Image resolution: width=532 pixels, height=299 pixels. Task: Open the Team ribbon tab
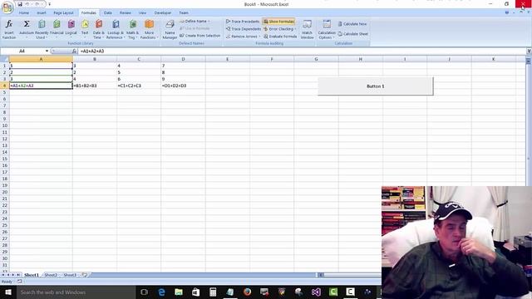tap(184, 13)
